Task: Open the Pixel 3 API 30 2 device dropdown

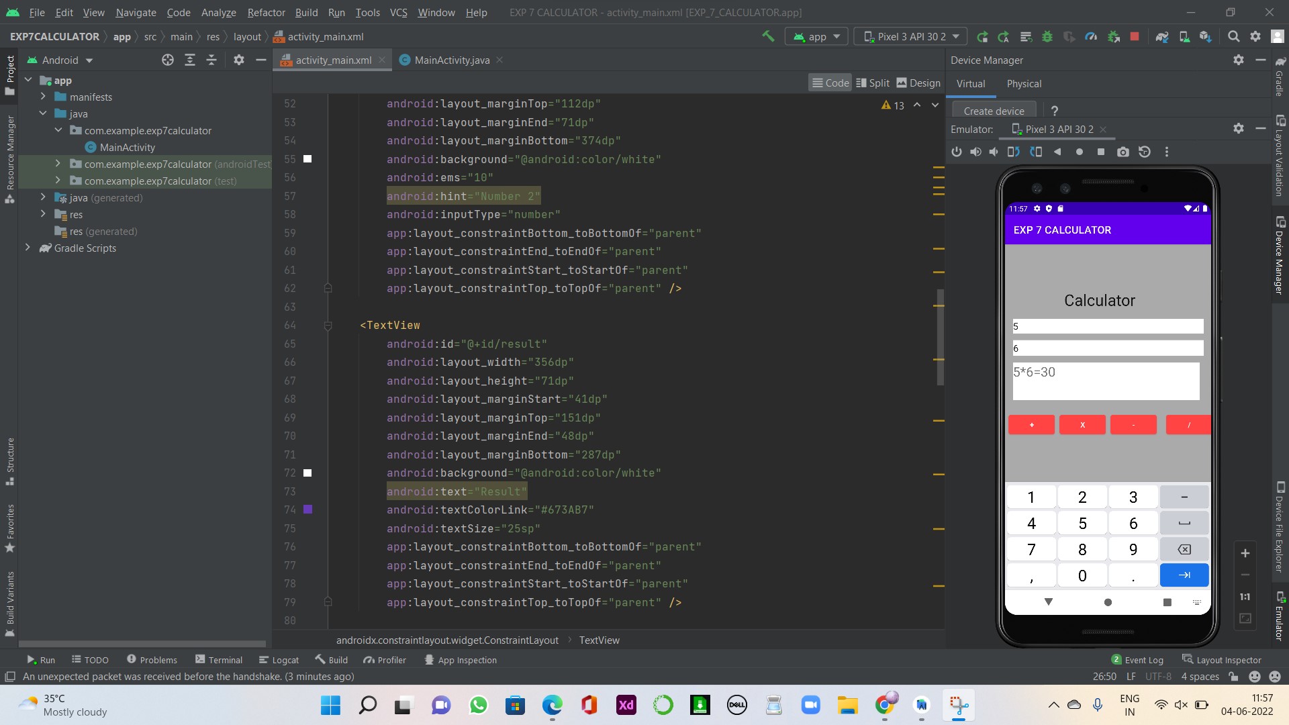Action: pyautogui.click(x=910, y=36)
